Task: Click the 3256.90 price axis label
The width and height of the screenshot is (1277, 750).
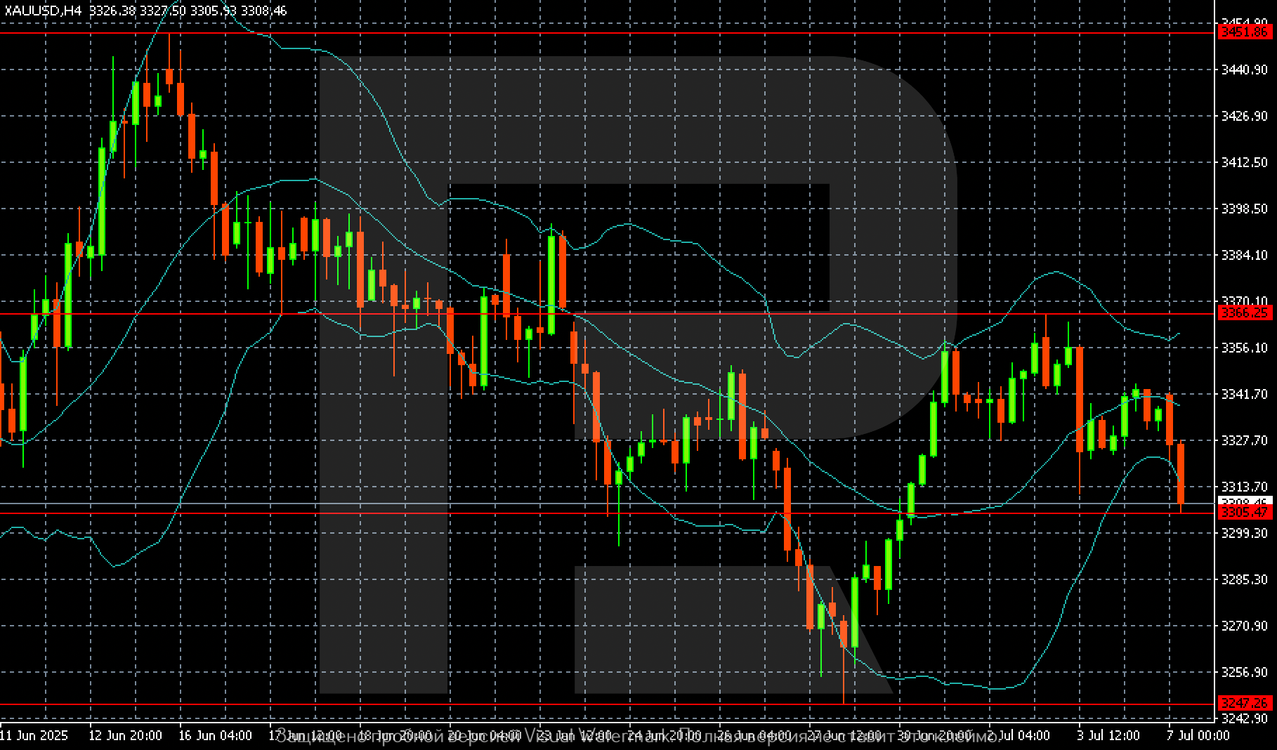Action: point(1244,672)
